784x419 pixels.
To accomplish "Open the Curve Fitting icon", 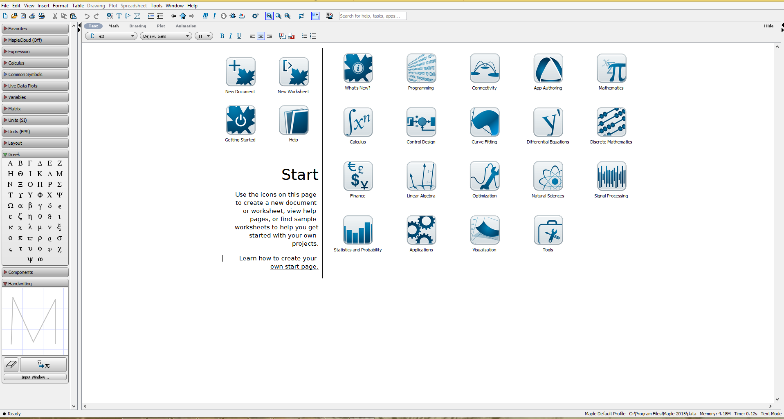I will pos(485,122).
